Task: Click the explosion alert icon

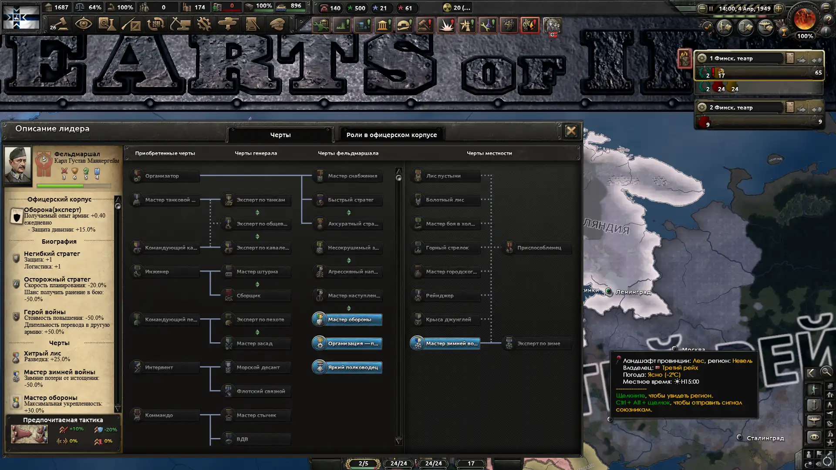Action: click(x=446, y=25)
